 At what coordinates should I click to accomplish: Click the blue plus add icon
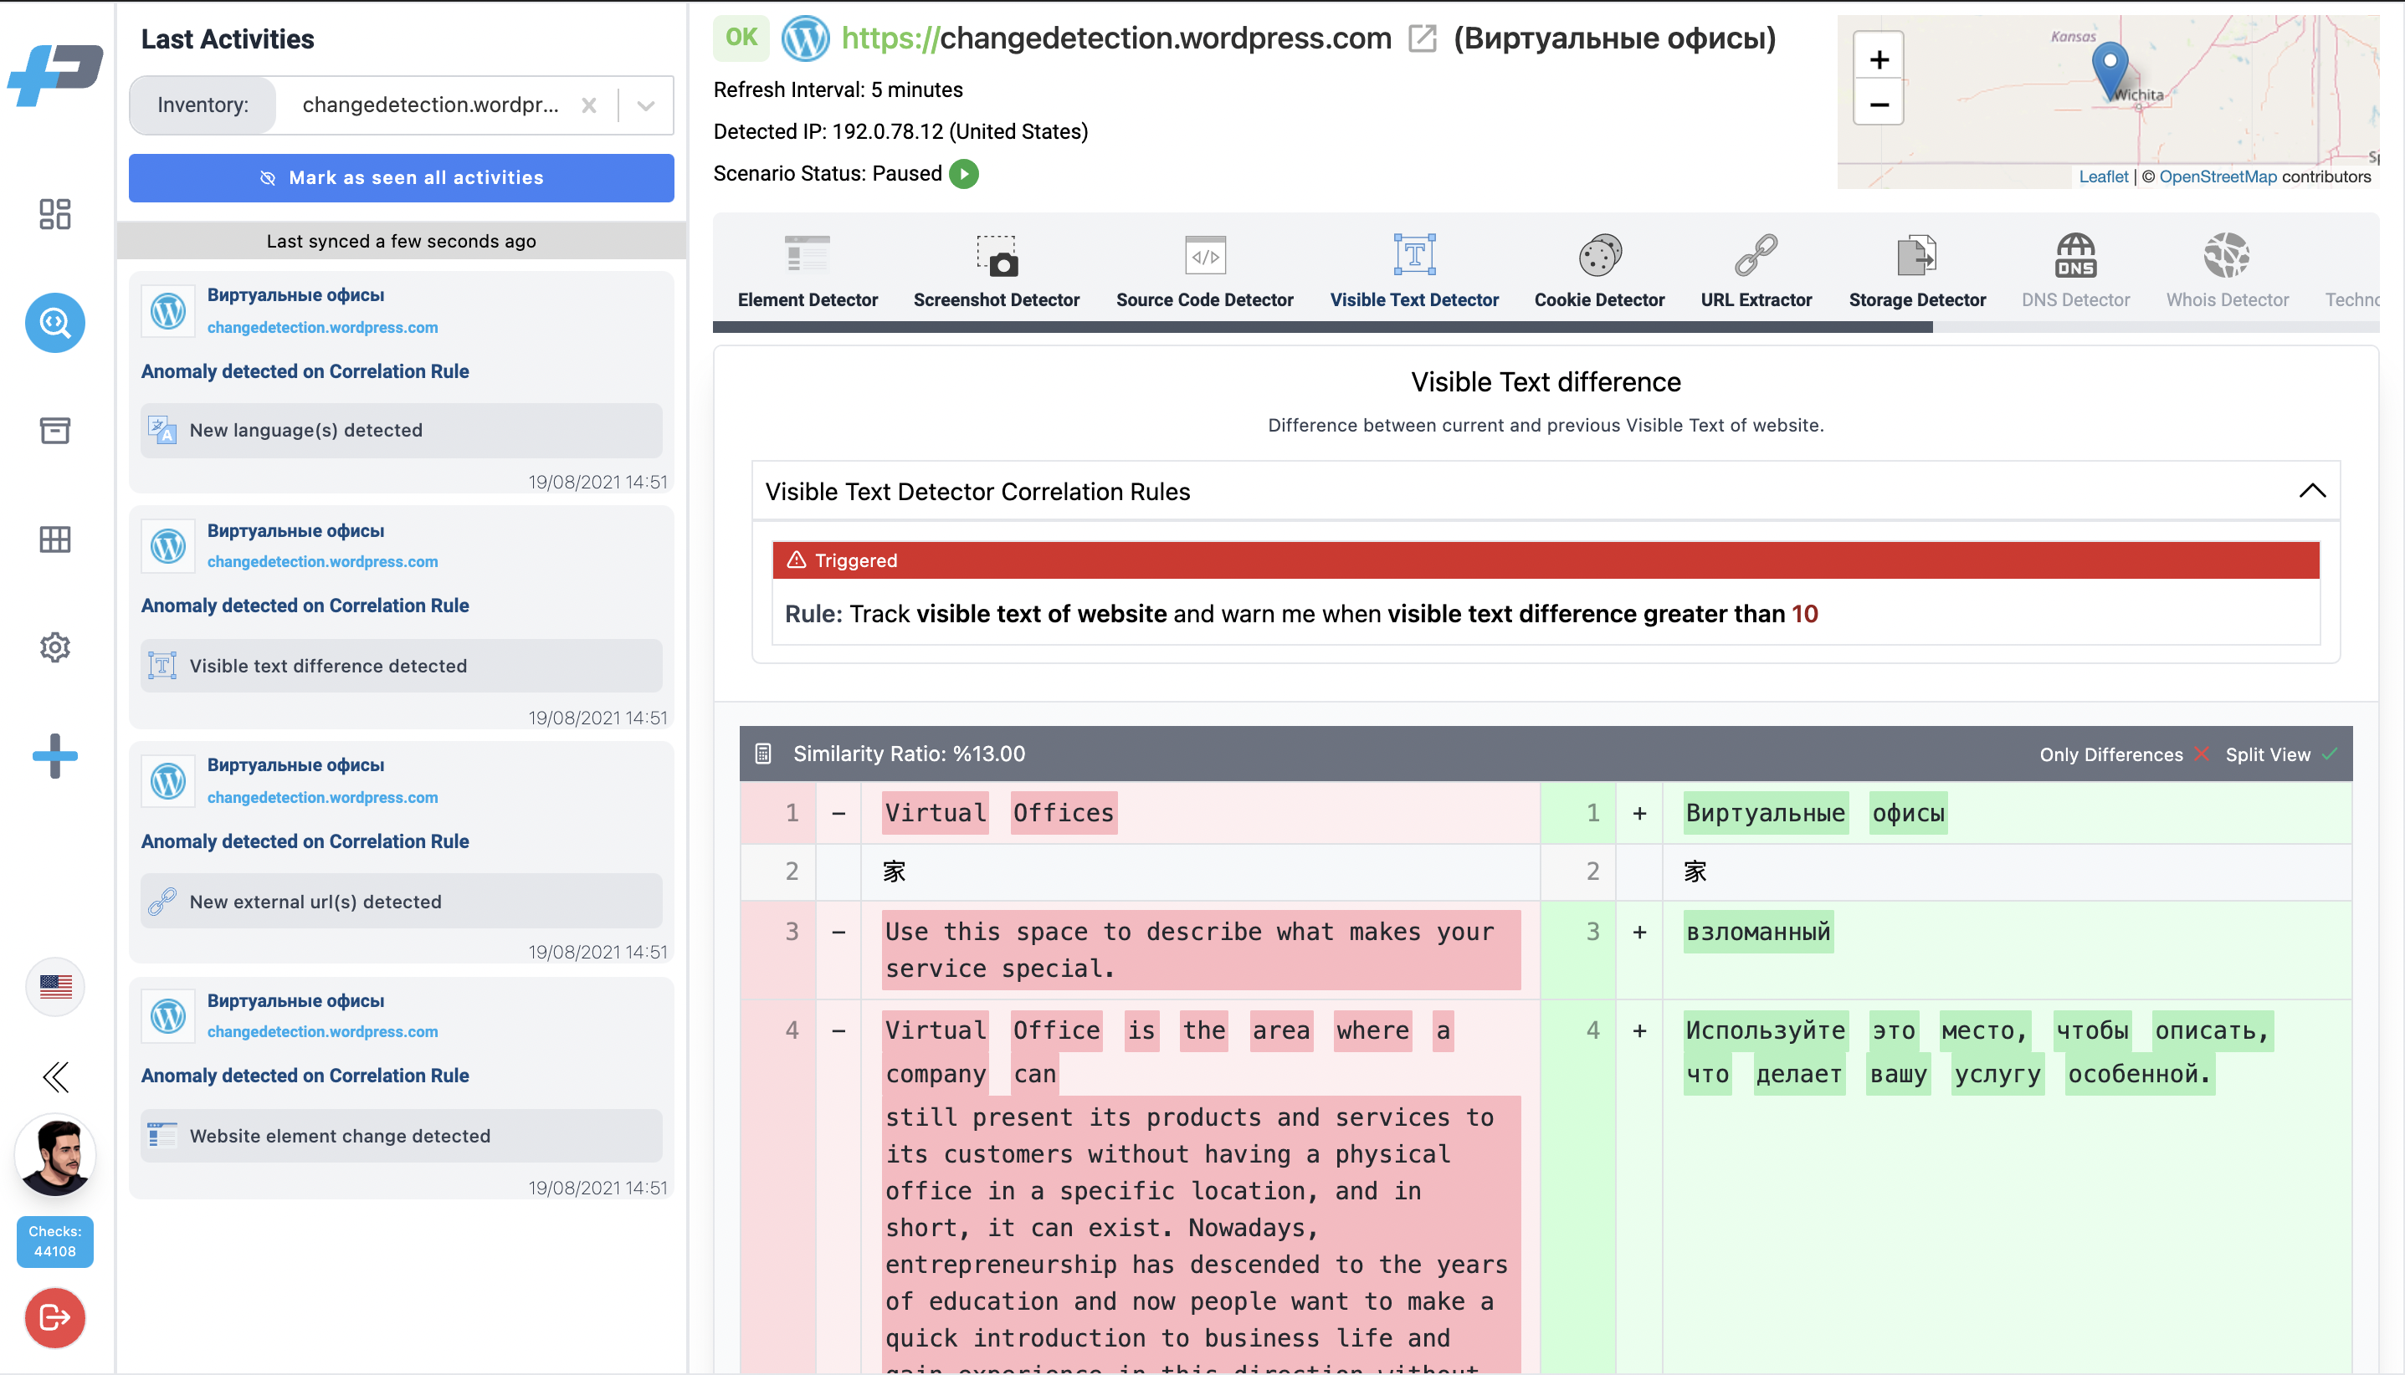coord(54,755)
